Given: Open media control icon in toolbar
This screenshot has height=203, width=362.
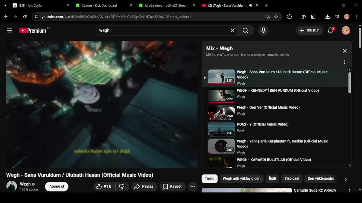Looking at the screenshot, I should click(337, 17).
